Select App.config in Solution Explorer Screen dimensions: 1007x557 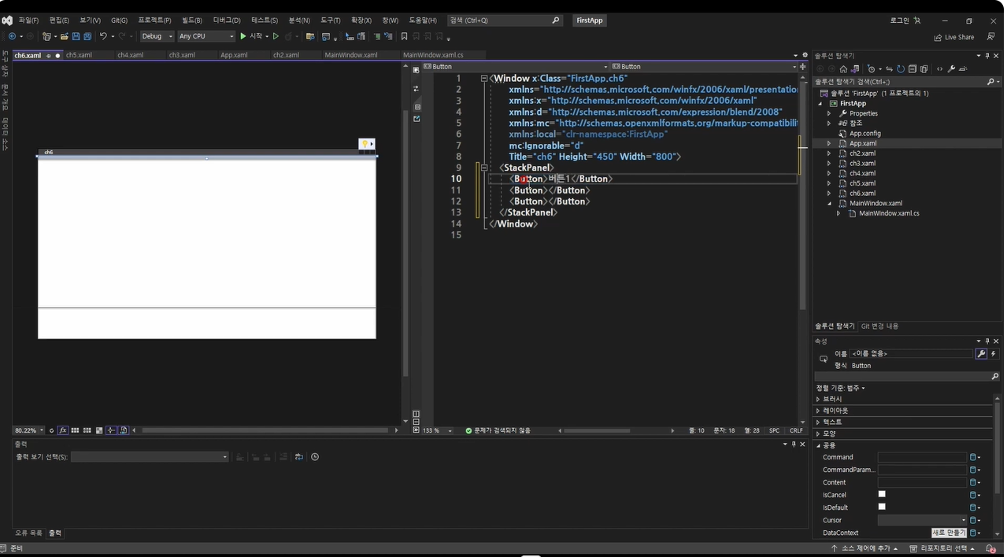point(864,134)
